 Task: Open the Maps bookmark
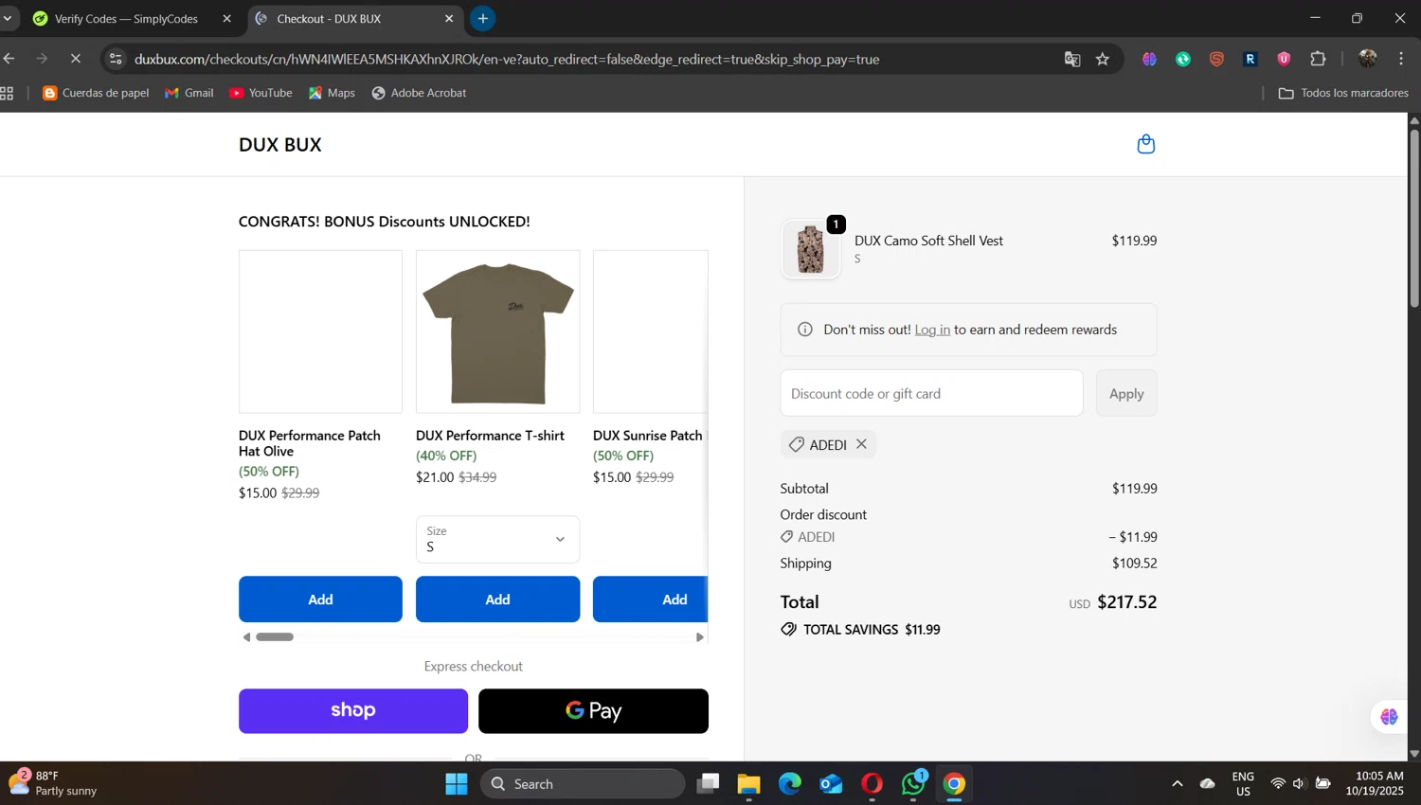[332, 93]
